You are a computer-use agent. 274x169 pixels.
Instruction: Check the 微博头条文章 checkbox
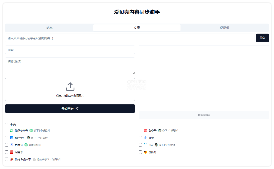pyautogui.click(x=7, y=159)
